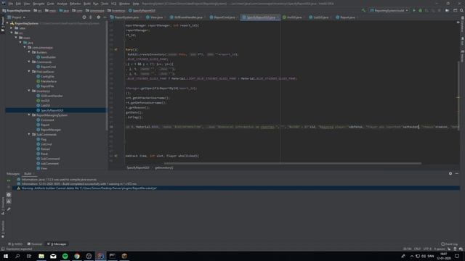Start debugging with the bug icon
Viewport: 465px width, 261px height.
coord(420,10)
